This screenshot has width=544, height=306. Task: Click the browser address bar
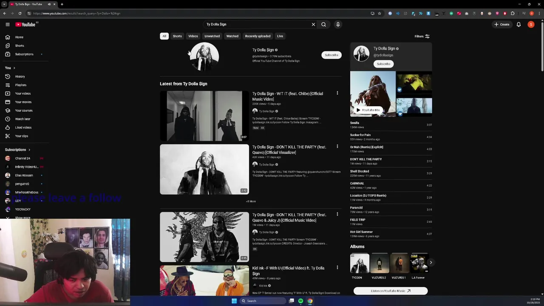[x=195, y=13]
